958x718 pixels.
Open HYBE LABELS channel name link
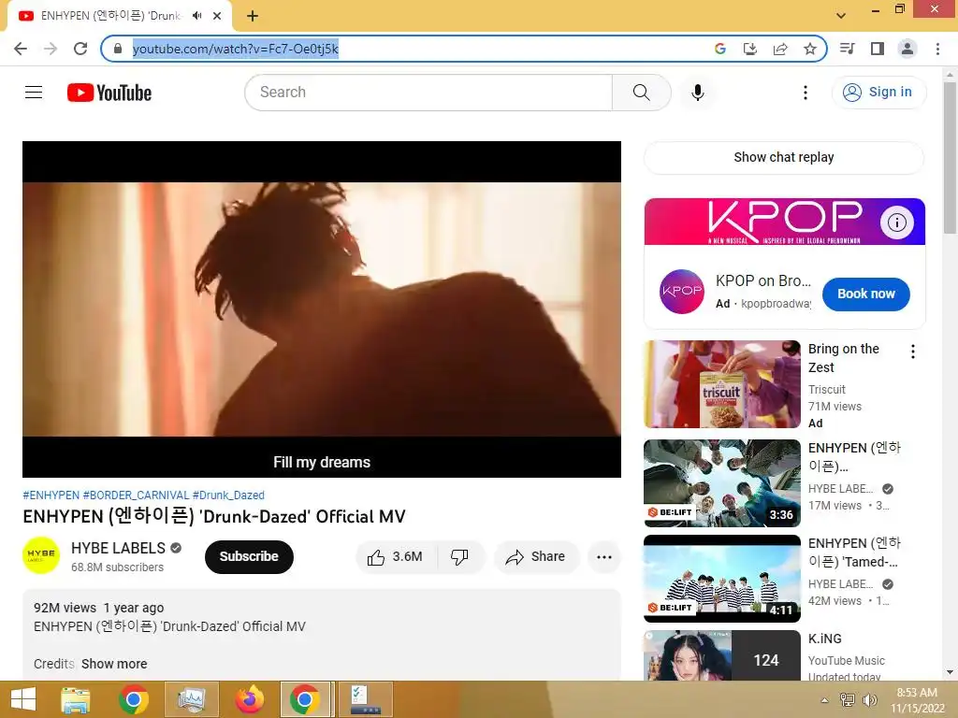click(119, 548)
